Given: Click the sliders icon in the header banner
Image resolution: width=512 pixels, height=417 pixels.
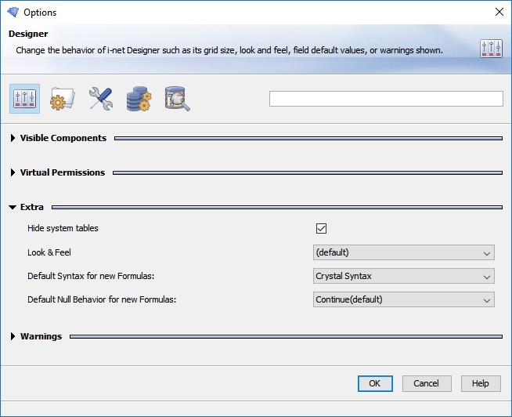Looking at the screenshot, I should 491,49.
